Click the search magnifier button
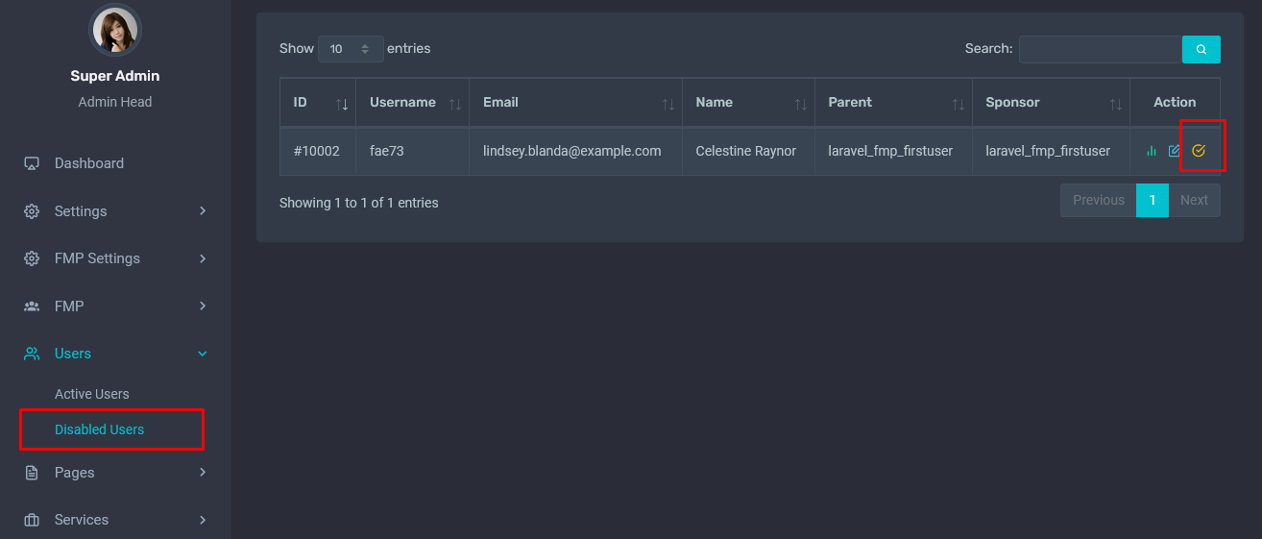The image size is (1262, 539). point(1201,49)
